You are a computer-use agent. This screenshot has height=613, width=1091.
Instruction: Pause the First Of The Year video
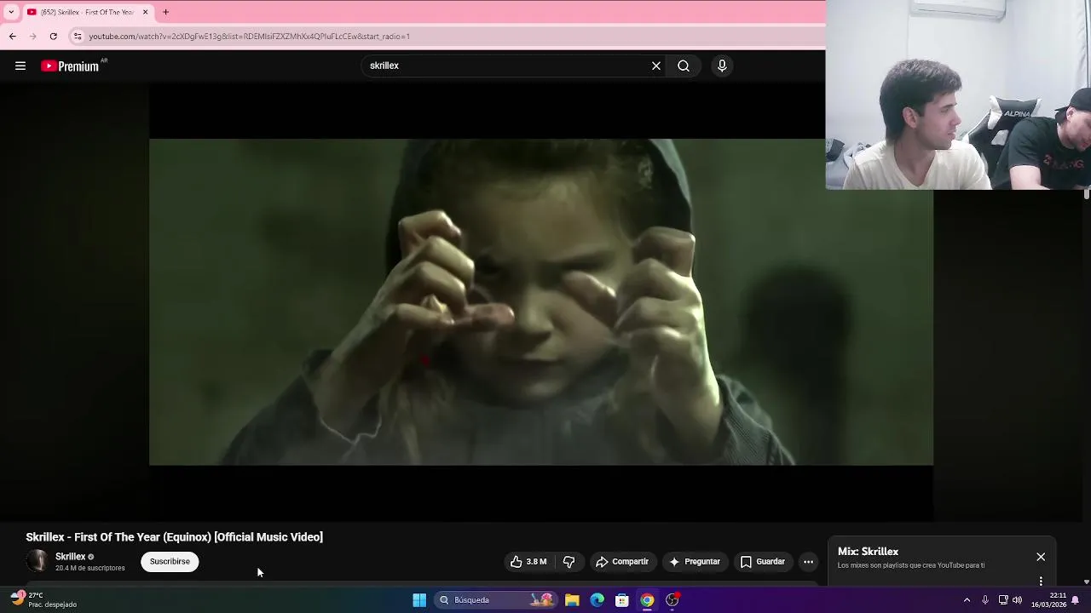pyautogui.click(x=541, y=301)
